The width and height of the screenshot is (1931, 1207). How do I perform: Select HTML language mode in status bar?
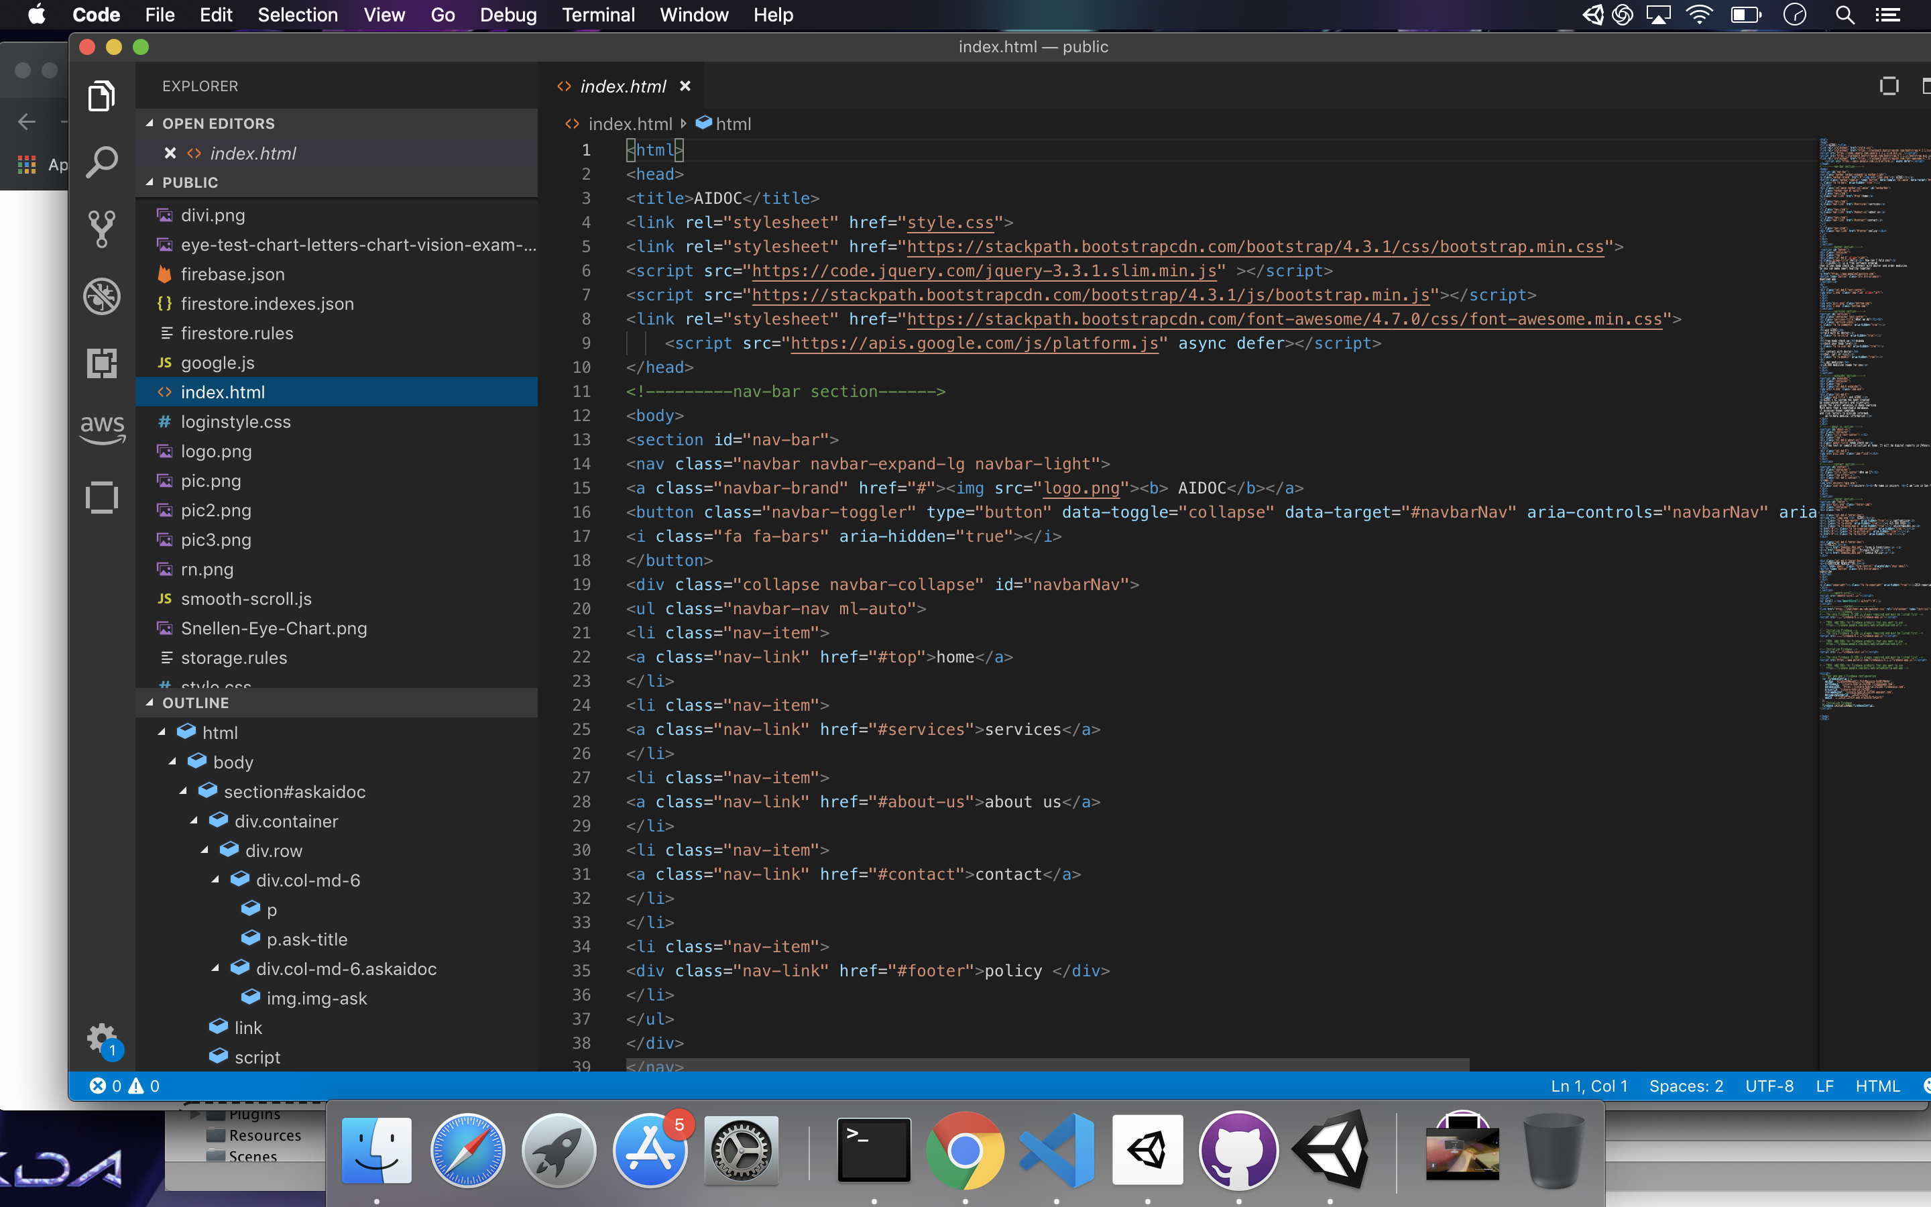pos(1877,1086)
